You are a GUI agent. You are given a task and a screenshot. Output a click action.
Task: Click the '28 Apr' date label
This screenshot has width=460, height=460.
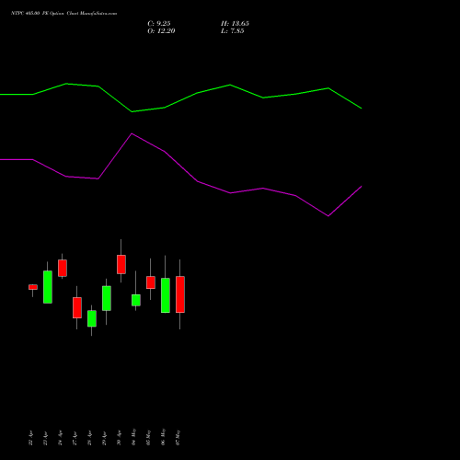(89, 438)
